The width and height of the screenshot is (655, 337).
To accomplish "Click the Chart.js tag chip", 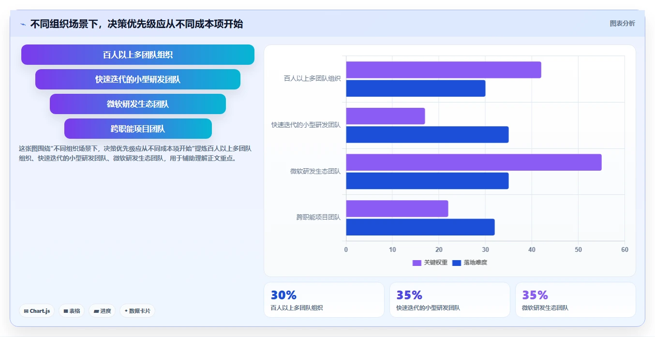I will (37, 311).
